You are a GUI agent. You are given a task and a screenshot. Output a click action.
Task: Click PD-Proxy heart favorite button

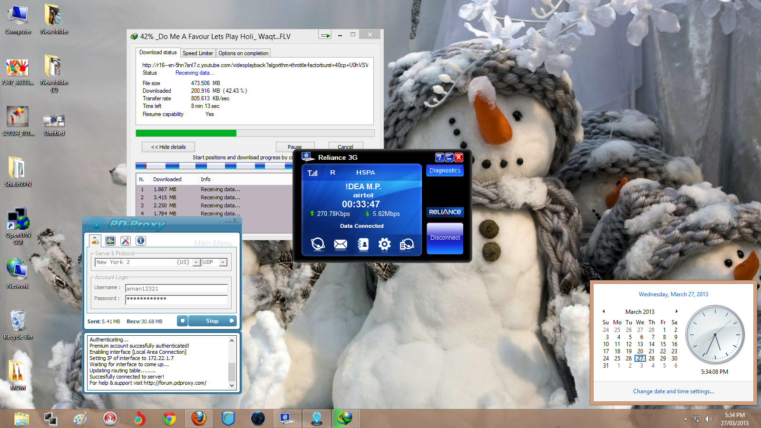tap(182, 321)
